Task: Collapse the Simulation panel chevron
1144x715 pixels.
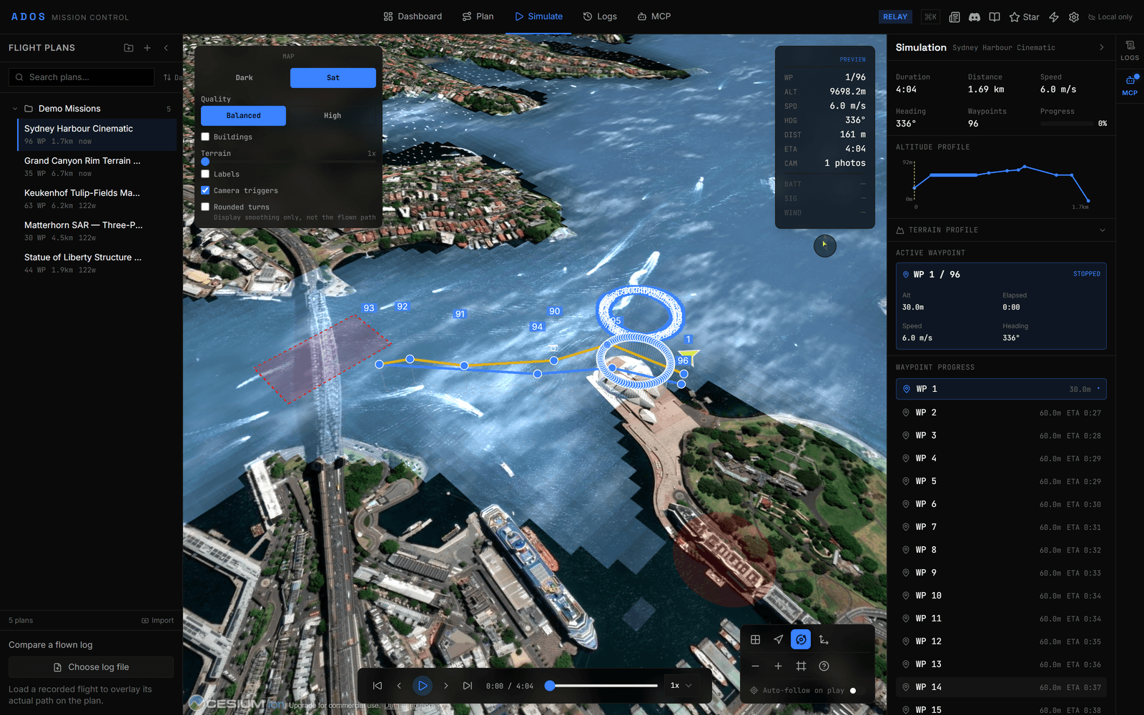Action: 1102,47
